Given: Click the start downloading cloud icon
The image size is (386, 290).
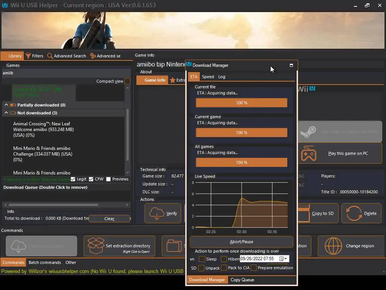Looking at the screenshot, I should click(x=18, y=246).
